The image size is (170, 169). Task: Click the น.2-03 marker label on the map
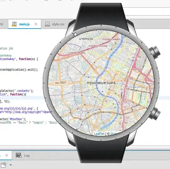point(122,102)
